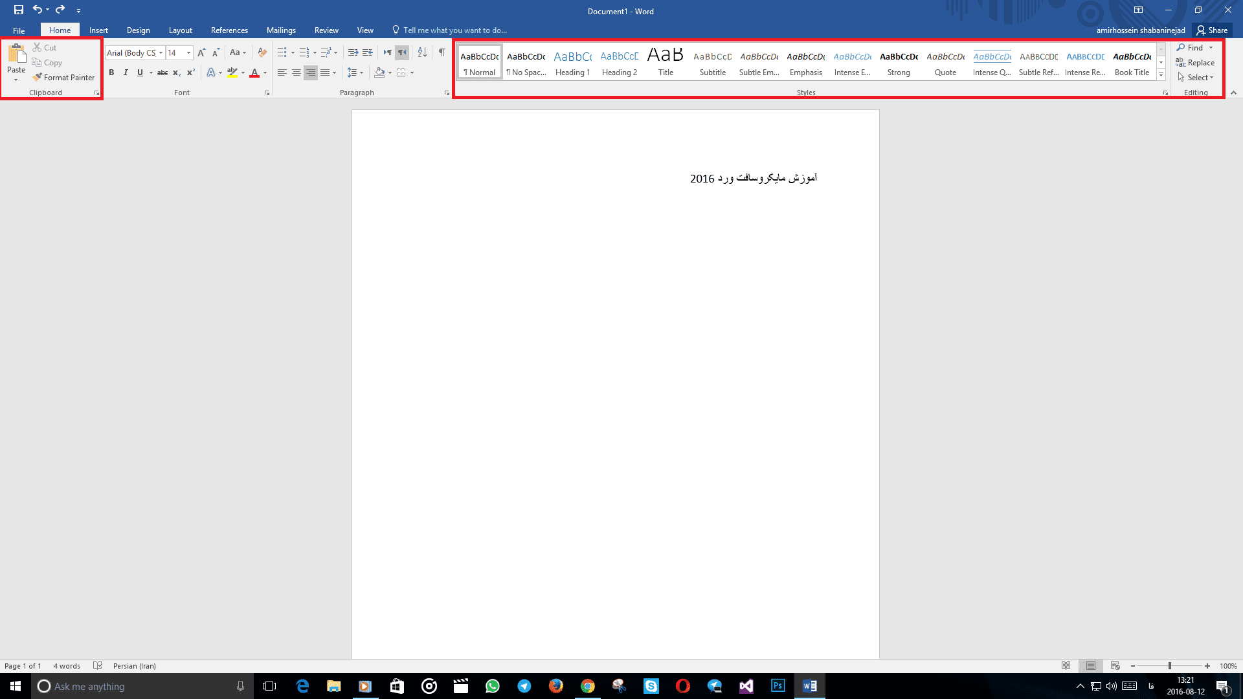The image size is (1243, 699).
Task: Click the zoom slider handle
Action: point(1170,666)
